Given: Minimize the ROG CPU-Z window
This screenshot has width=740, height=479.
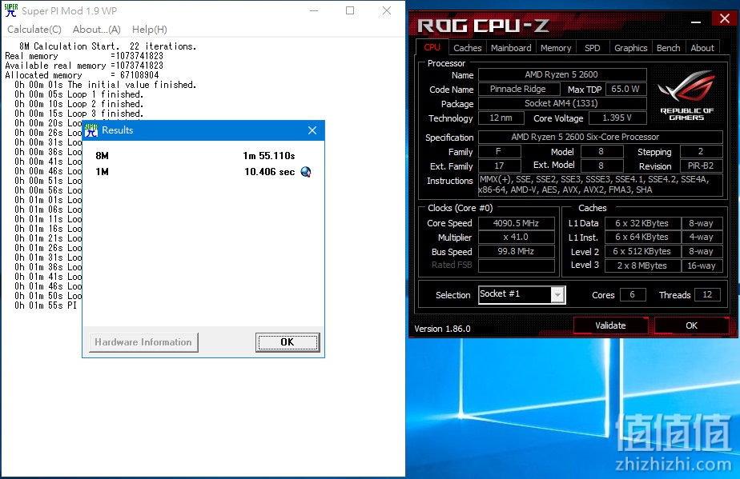Looking at the screenshot, I should [x=696, y=22].
